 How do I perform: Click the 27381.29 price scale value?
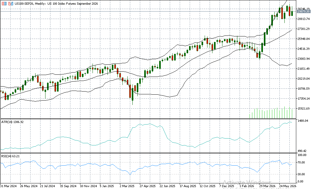304,29
